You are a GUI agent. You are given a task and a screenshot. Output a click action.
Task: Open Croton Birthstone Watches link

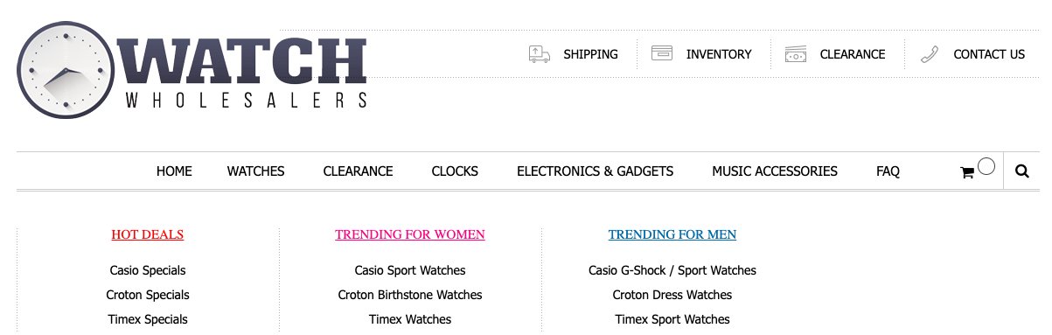pos(410,295)
